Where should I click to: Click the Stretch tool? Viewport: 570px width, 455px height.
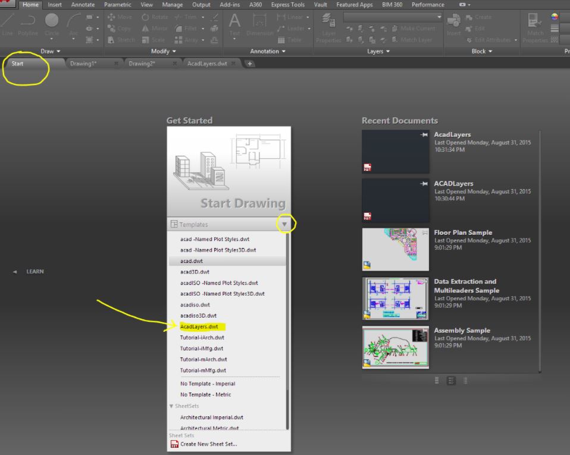pyautogui.click(x=121, y=40)
